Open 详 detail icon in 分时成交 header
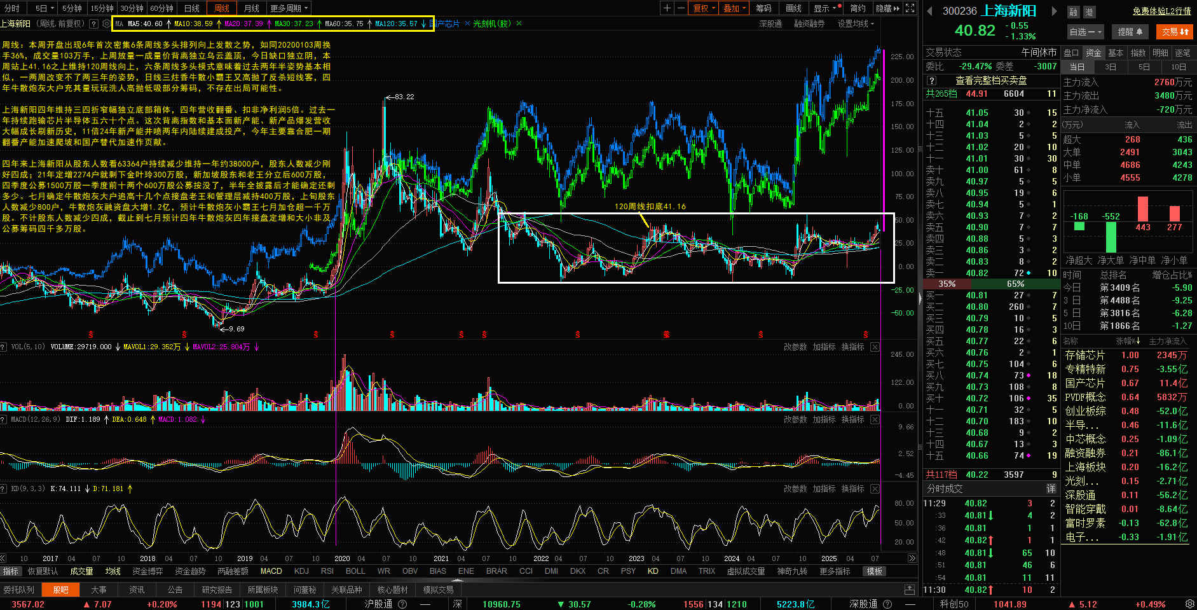The height and width of the screenshot is (610, 1197). click(1051, 489)
